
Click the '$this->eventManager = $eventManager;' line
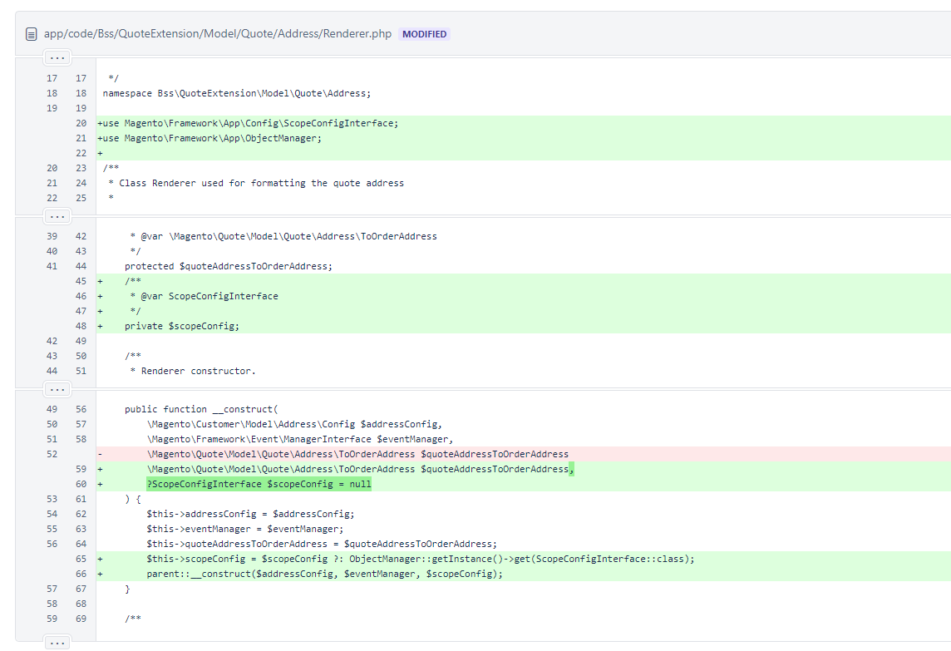(245, 529)
